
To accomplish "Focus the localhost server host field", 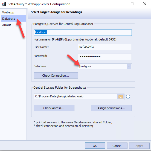I will pyautogui.click(x=83, y=33).
